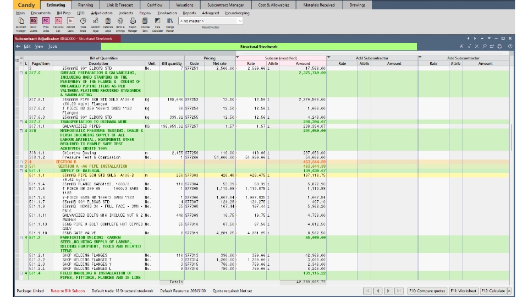
Task: Click the printer icon in document bar
Action: click(500, 46)
